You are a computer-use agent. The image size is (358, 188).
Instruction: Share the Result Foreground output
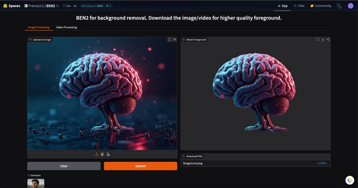328,39
